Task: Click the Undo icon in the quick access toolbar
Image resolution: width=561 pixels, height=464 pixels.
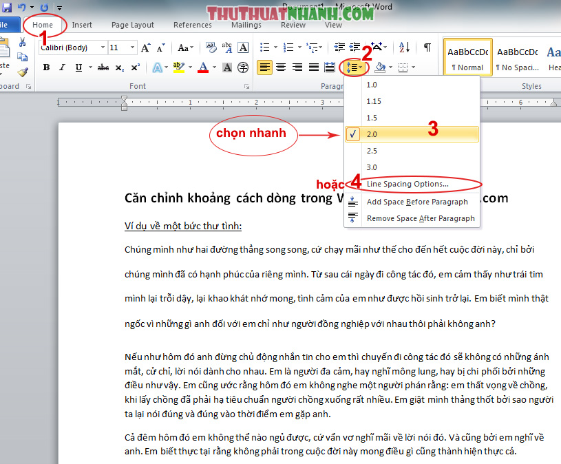Action: click(x=21, y=7)
